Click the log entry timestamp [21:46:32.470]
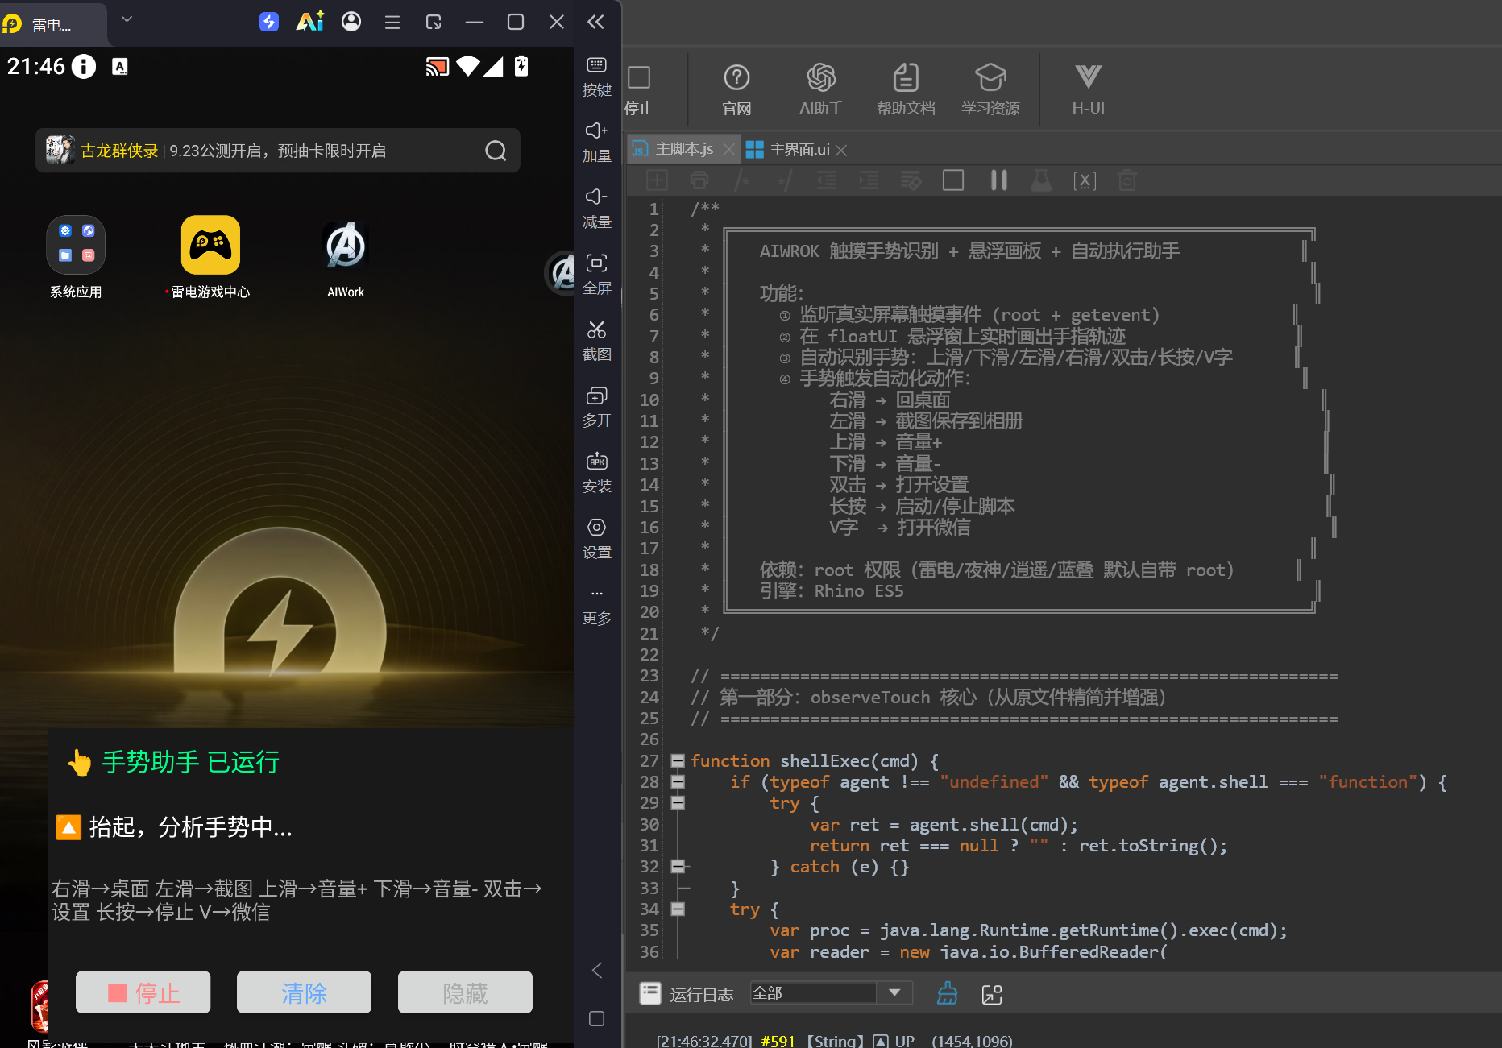This screenshot has height=1048, width=1502. click(x=703, y=1041)
